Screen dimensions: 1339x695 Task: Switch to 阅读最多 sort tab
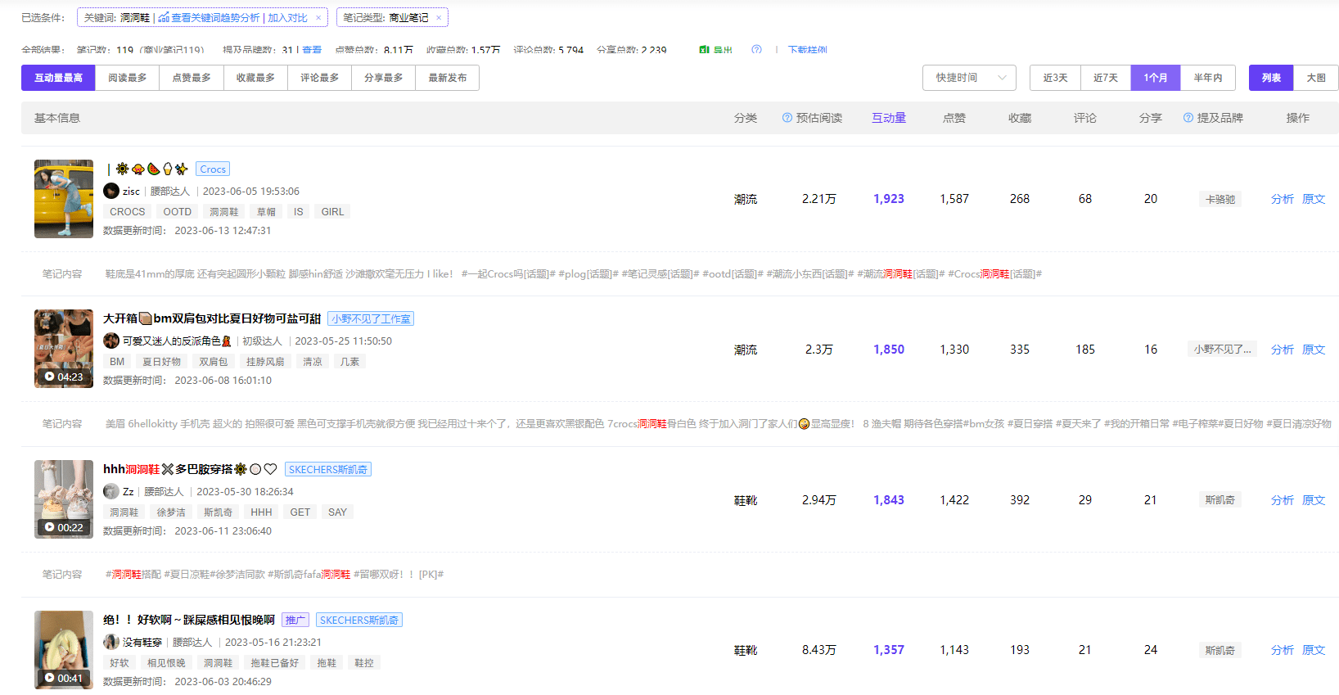pyautogui.click(x=128, y=78)
